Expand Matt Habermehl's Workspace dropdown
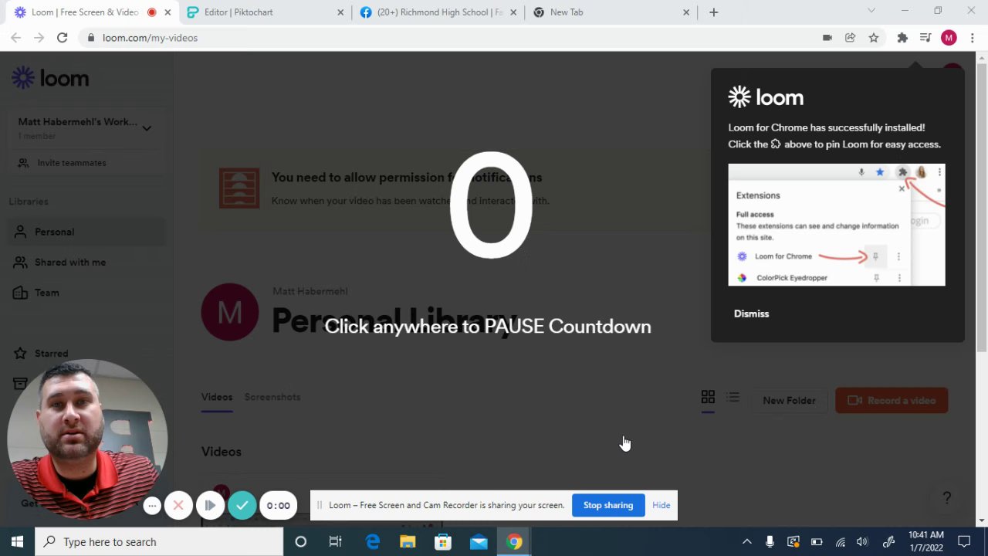Viewport: 988px width, 556px height. [x=147, y=127]
